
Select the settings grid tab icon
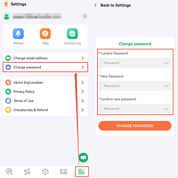(82, 171)
